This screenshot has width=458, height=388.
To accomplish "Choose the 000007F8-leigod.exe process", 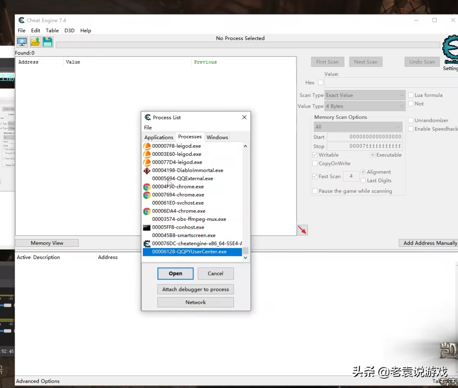I will coord(176,146).
